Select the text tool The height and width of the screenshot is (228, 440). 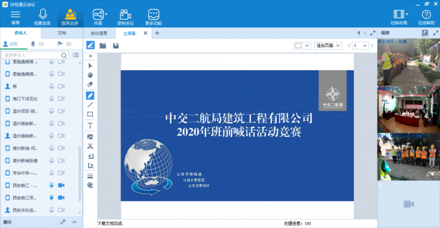click(90, 126)
